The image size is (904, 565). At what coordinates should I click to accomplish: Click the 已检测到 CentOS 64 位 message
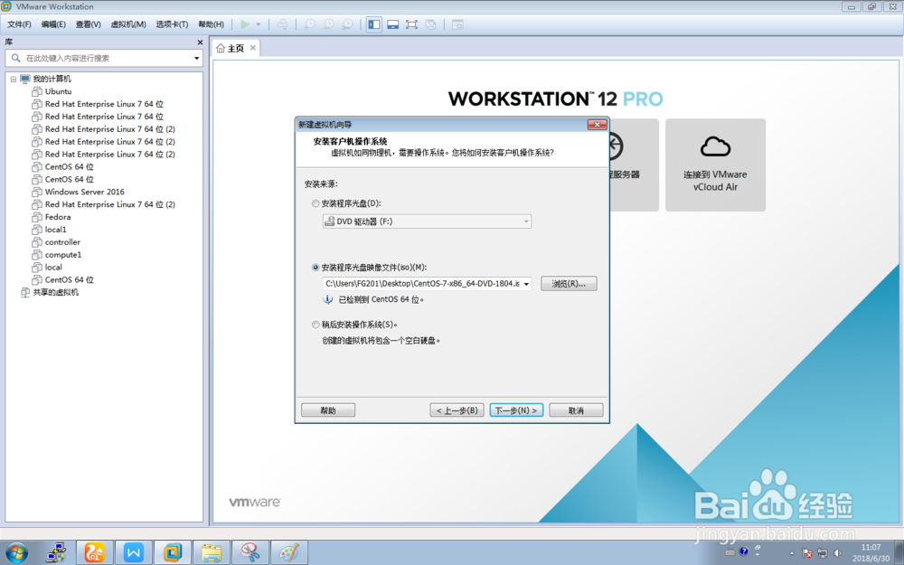click(381, 300)
